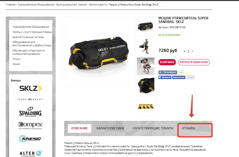Open the Game Ready brand logo
The height and width of the screenshot is (157, 239).
tap(31, 99)
